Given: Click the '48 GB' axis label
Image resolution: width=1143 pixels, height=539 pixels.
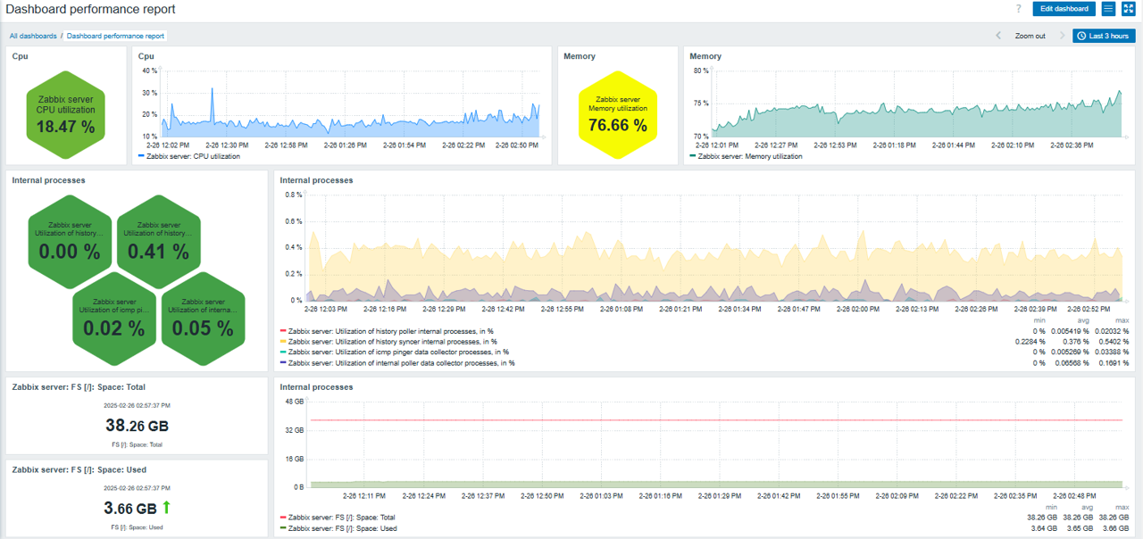Looking at the screenshot, I should [295, 402].
